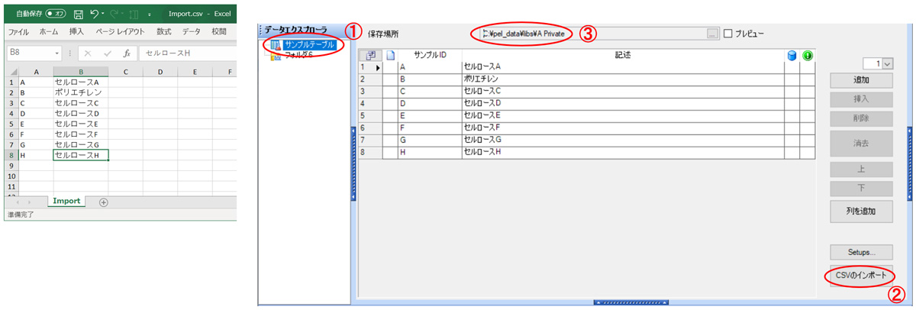The width and height of the screenshot is (916, 310).
Task: Click the 消去 button
Action: pyautogui.click(x=861, y=143)
